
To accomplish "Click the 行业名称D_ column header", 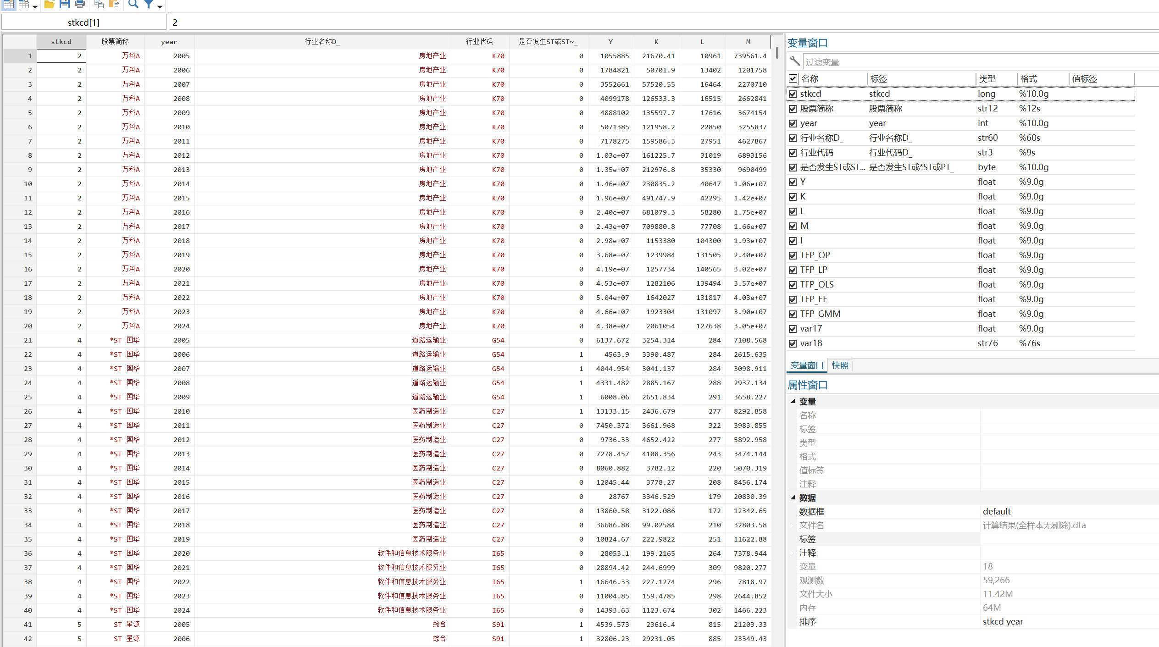I will click(322, 42).
